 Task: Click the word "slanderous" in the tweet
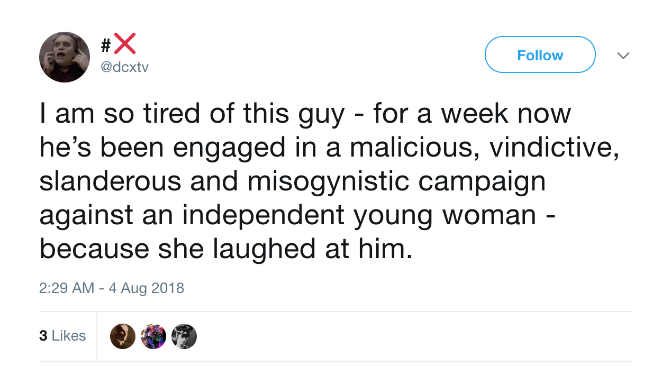pos(110,181)
